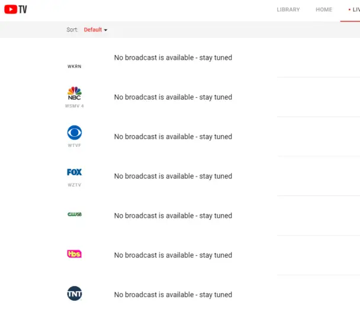Select the TBS channel logo
The image size is (360, 309).
coord(75,254)
